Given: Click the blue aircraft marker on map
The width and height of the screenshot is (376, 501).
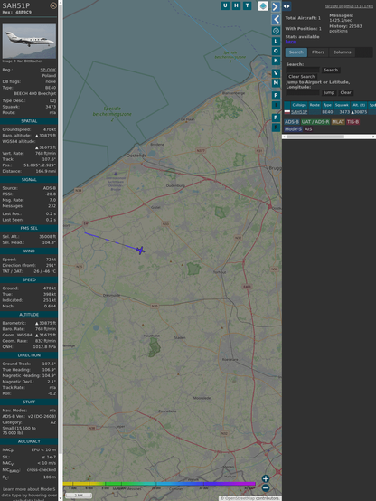Looking at the screenshot, I should point(140,250).
